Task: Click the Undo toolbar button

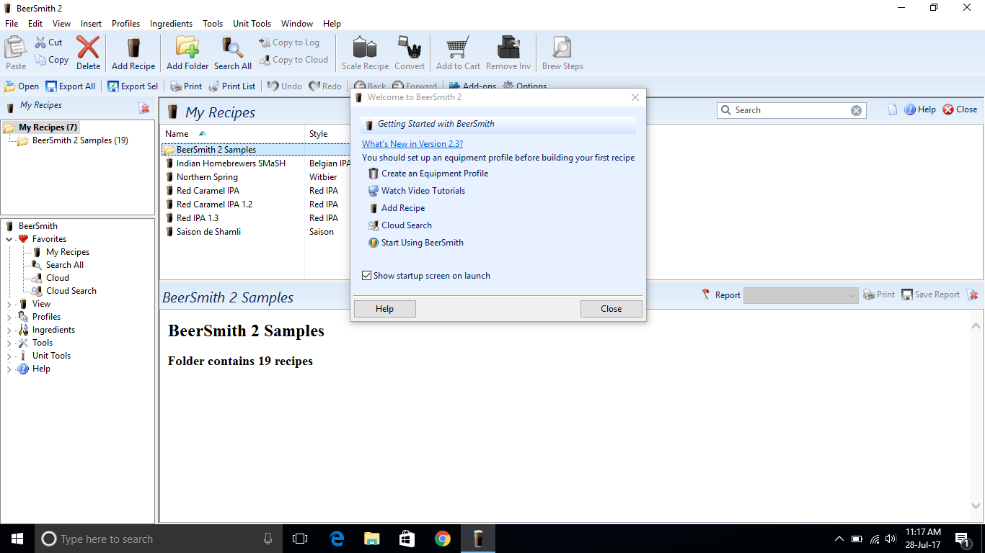Action: coord(285,86)
